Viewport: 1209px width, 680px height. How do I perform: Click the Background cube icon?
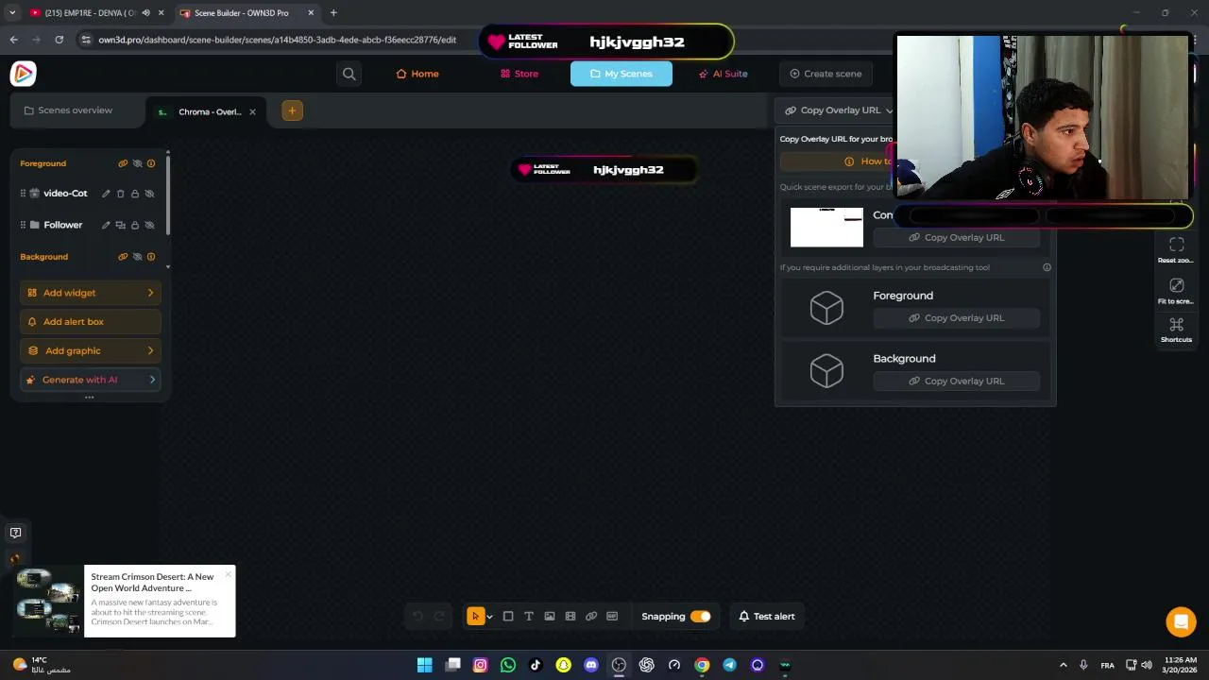pyautogui.click(x=826, y=371)
